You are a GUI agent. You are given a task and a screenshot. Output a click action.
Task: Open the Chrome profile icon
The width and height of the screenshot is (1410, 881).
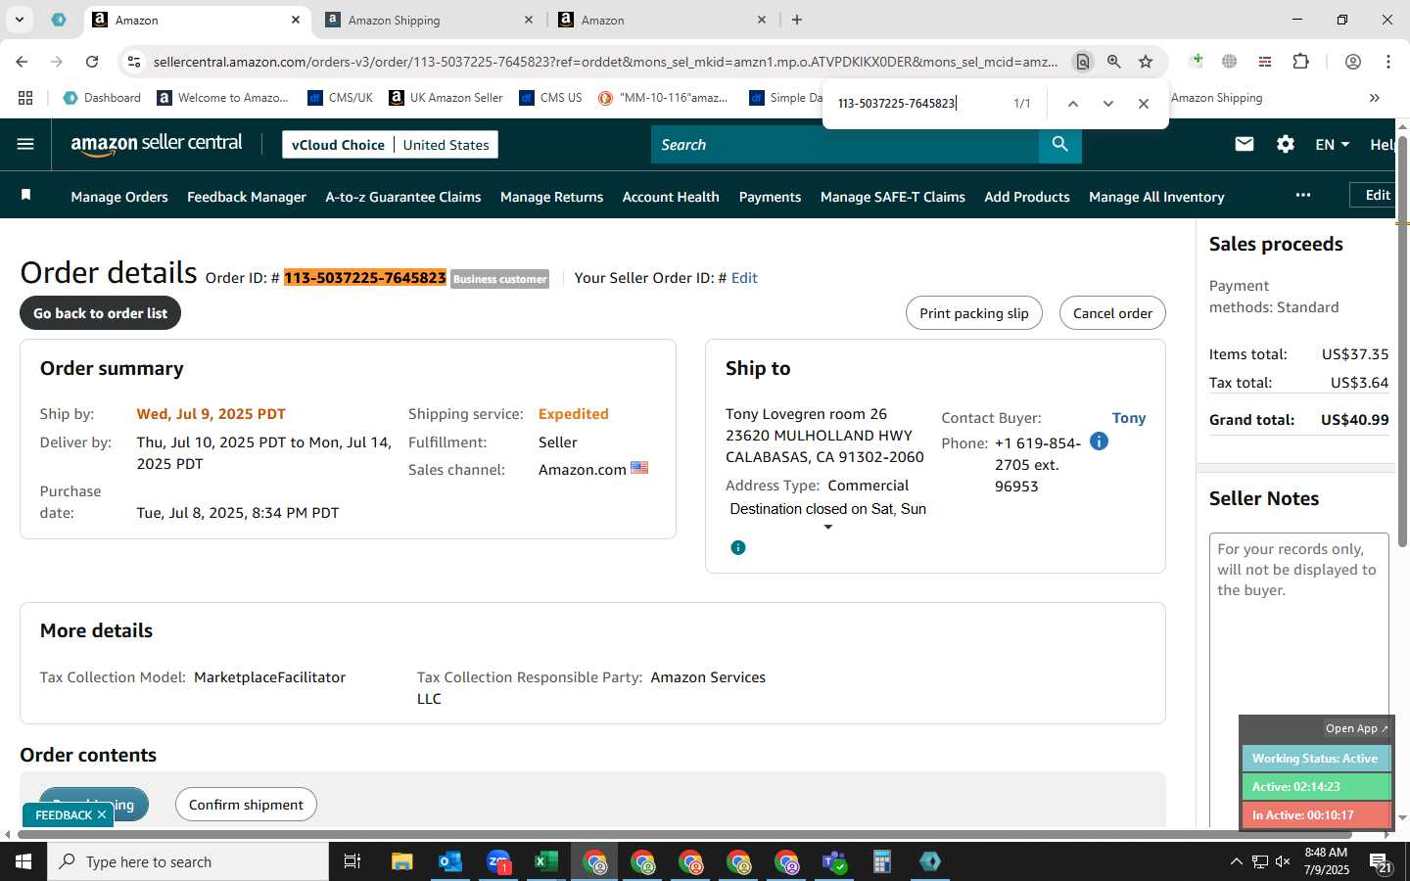click(1353, 62)
